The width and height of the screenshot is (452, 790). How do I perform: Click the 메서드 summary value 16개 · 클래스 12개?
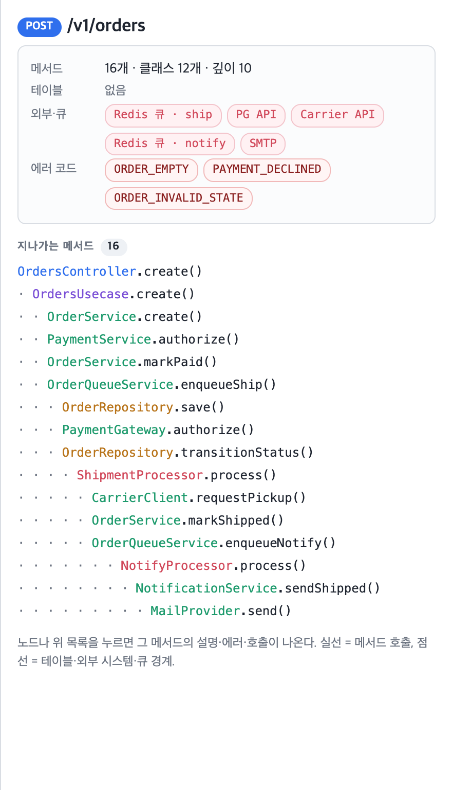[x=178, y=68]
